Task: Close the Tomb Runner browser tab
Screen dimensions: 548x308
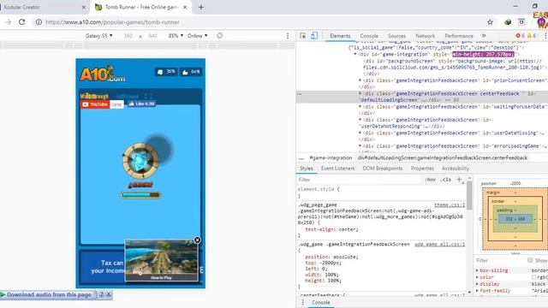Action: pyautogui.click(x=185, y=7)
